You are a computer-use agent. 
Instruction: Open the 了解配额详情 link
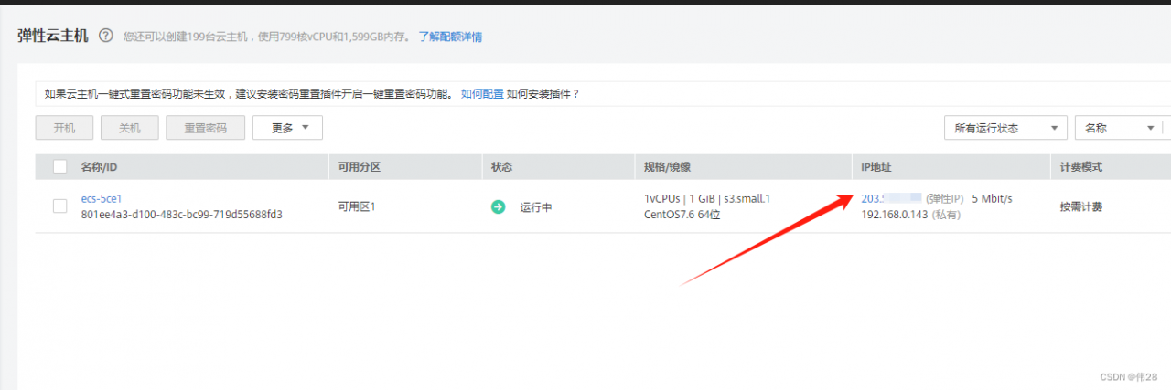click(450, 37)
